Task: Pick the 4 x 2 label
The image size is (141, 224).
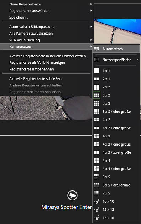Action: (106, 120)
